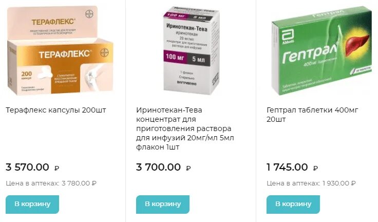The width and height of the screenshot is (378, 222).
Task: Select the 1 745.00 price of Гептрал
Action: click(x=287, y=167)
